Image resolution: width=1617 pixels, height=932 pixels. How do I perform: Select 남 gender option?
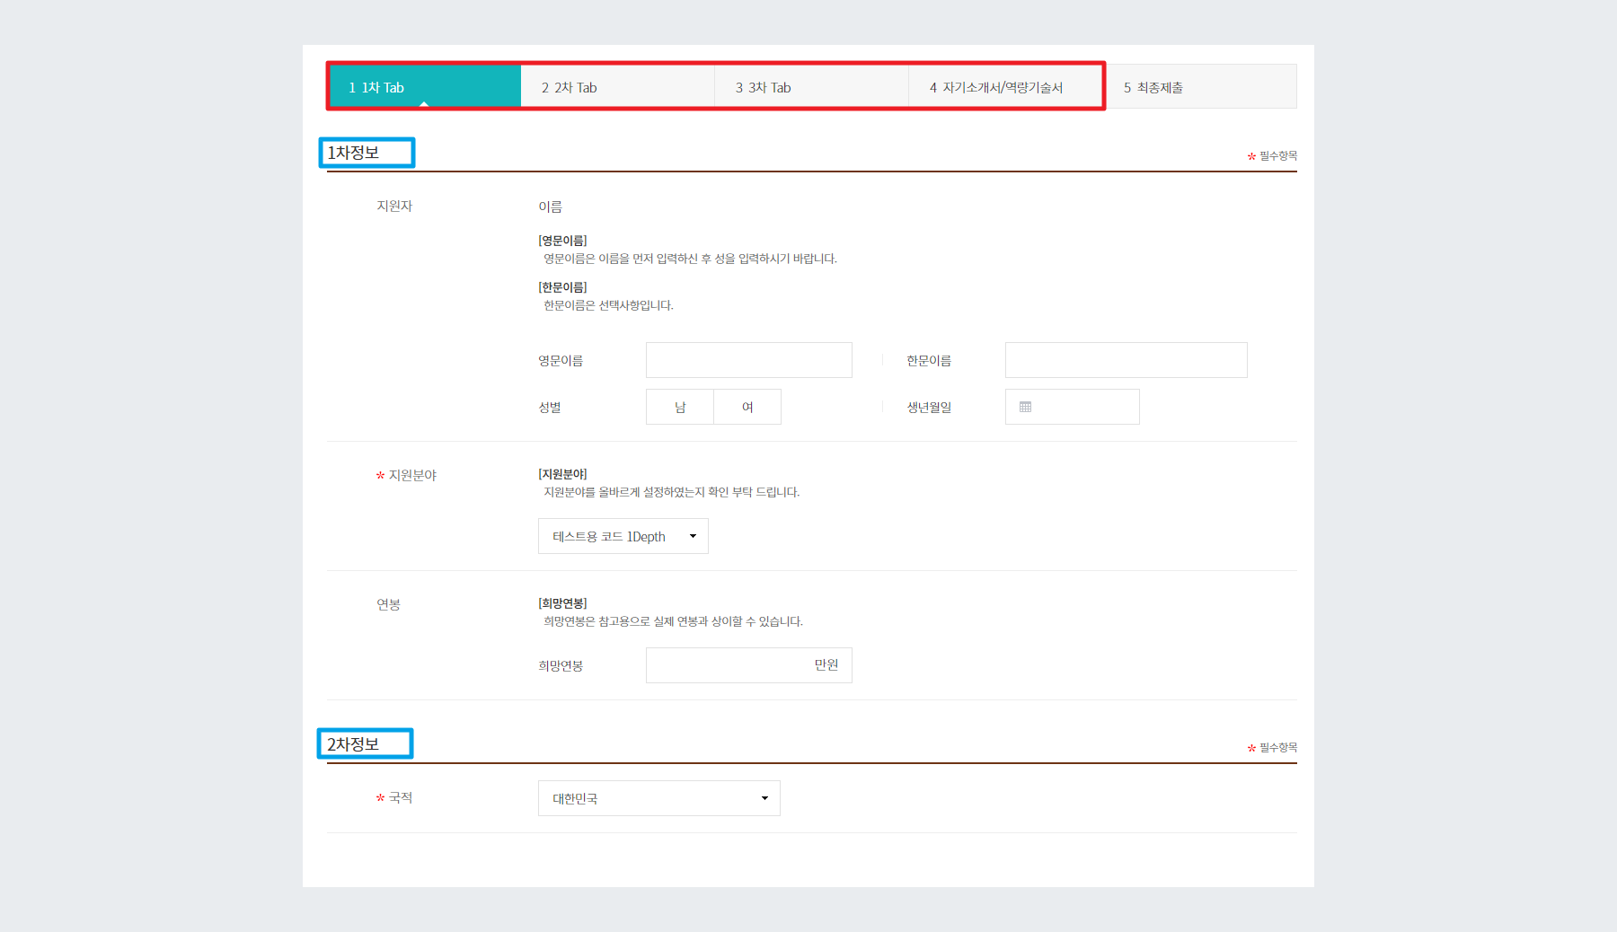pyautogui.click(x=680, y=407)
